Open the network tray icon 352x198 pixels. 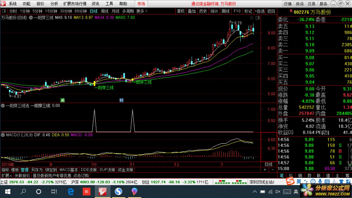[270, 192]
